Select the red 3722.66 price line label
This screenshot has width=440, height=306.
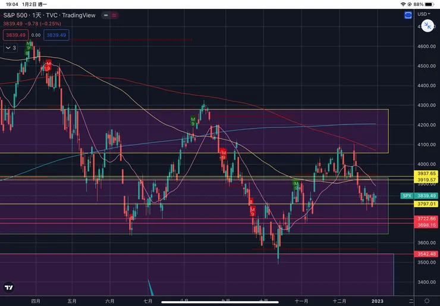pos(426,218)
